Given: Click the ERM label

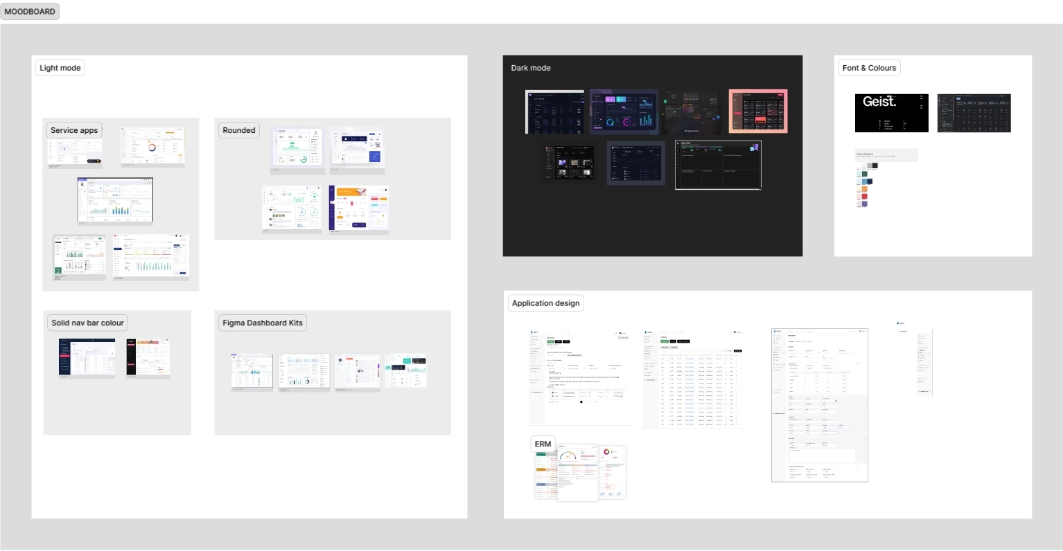Looking at the screenshot, I should 543,444.
